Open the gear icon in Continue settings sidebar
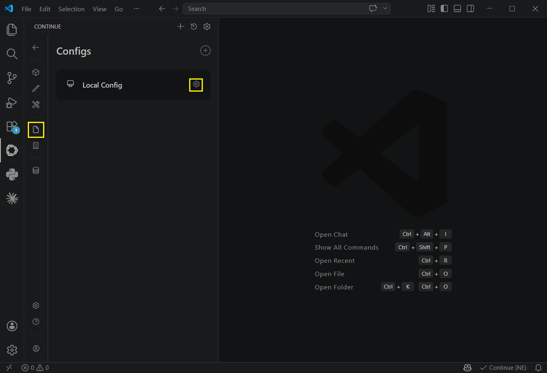 pos(36,305)
